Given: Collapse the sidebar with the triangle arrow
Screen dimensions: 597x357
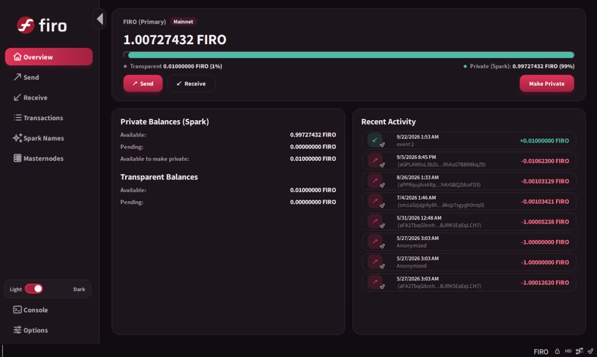Looking at the screenshot, I should pyautogui.click(x=100, y=19).
